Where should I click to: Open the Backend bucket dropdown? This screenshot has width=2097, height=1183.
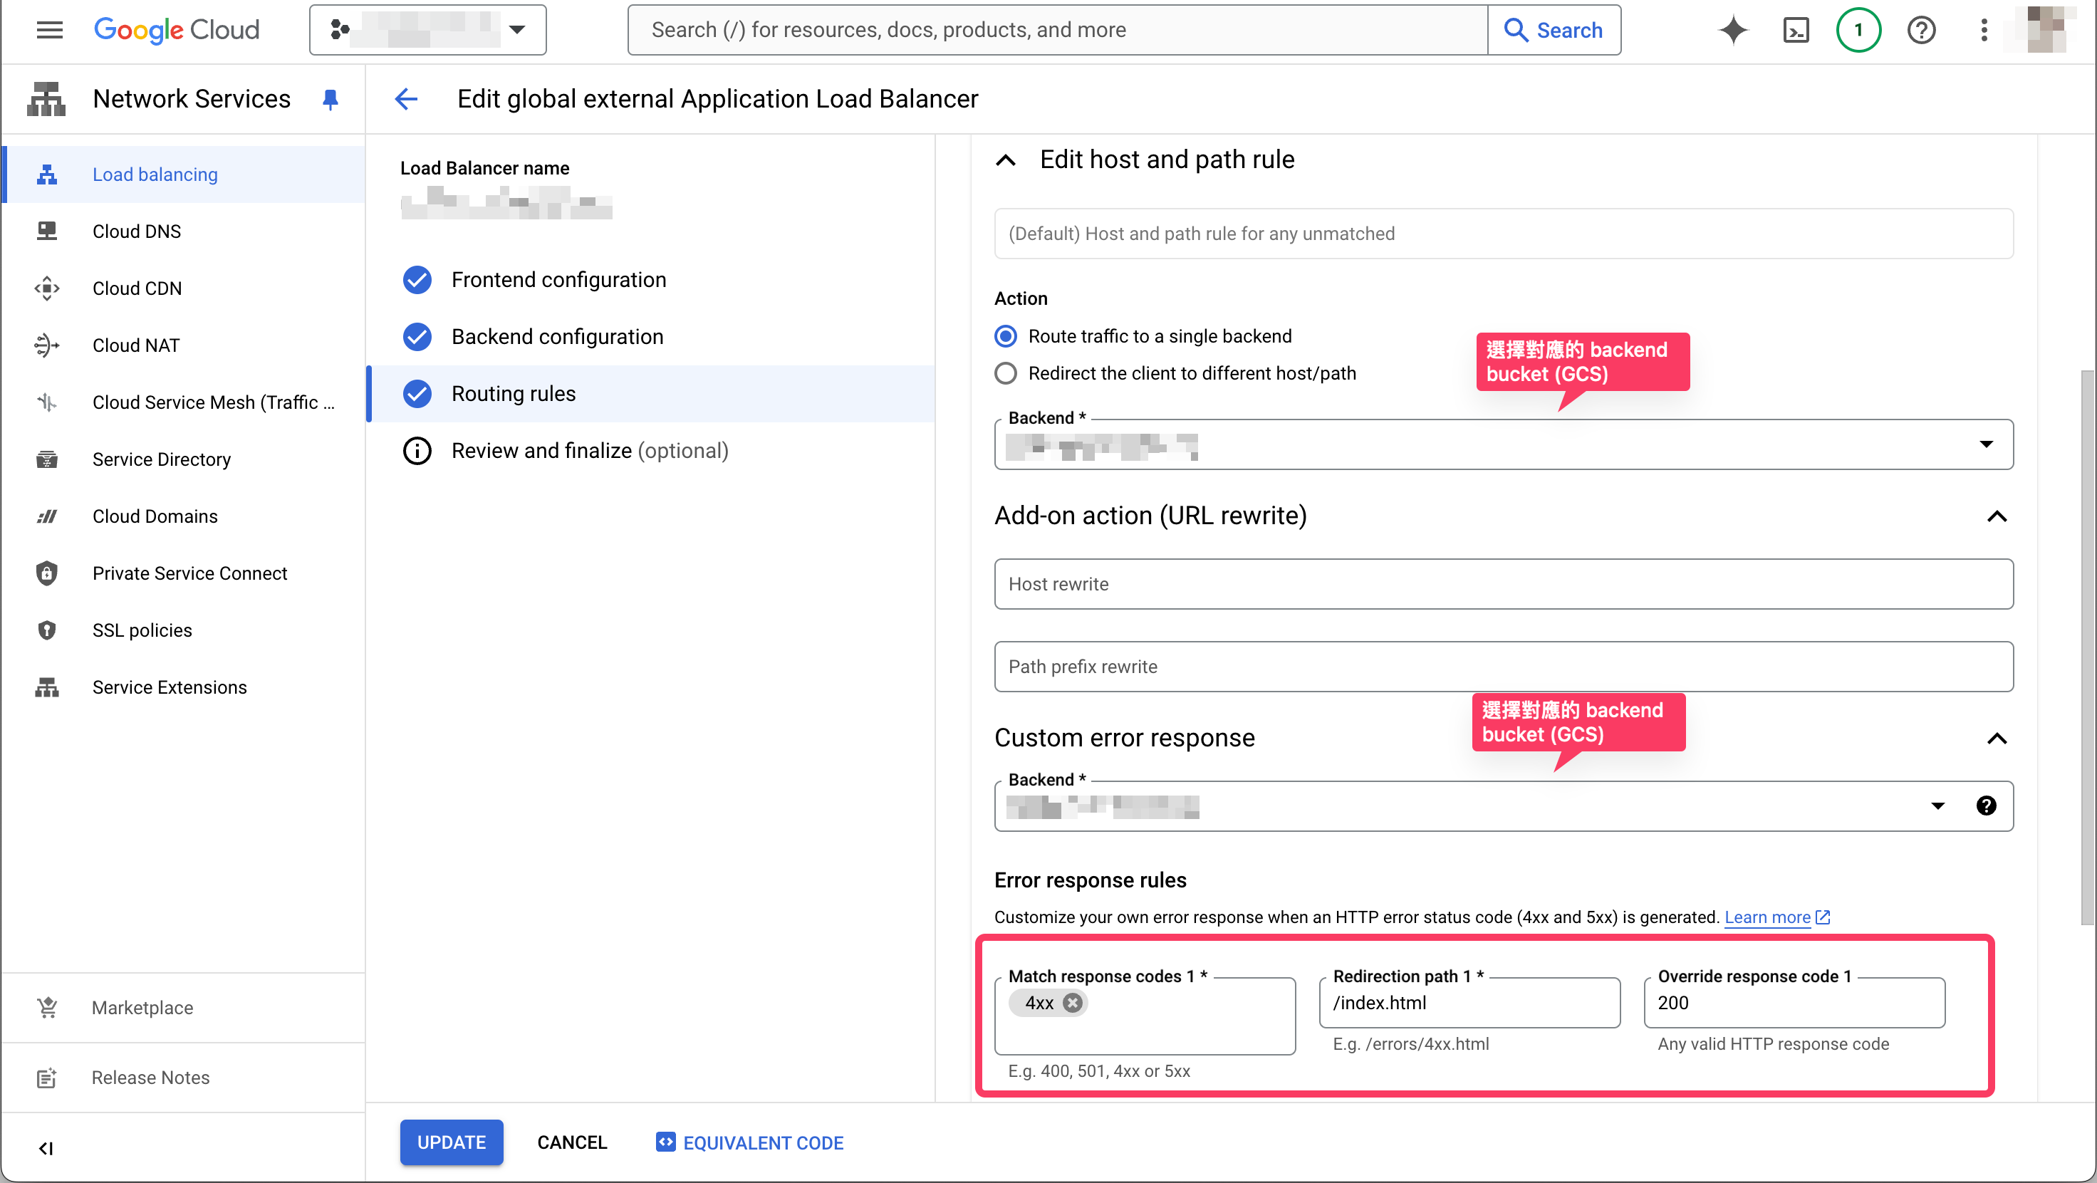pyautogui.click(x=1987, y=444)
